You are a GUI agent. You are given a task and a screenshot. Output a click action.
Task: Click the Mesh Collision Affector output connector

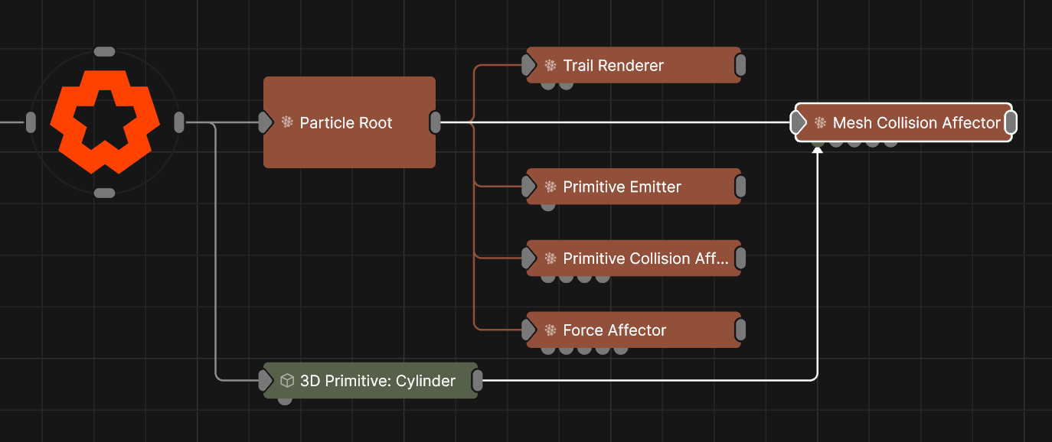[x=1010, y=122]
